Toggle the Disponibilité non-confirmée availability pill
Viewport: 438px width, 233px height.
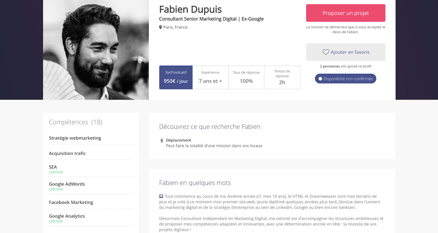(x=345, y=79)
